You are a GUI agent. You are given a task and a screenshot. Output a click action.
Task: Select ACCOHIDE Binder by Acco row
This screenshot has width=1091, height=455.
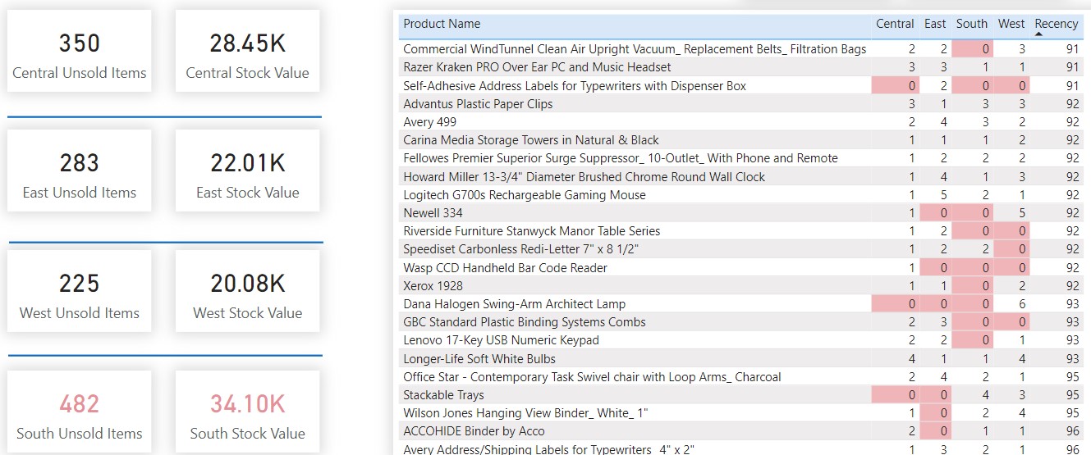[740, 431]
